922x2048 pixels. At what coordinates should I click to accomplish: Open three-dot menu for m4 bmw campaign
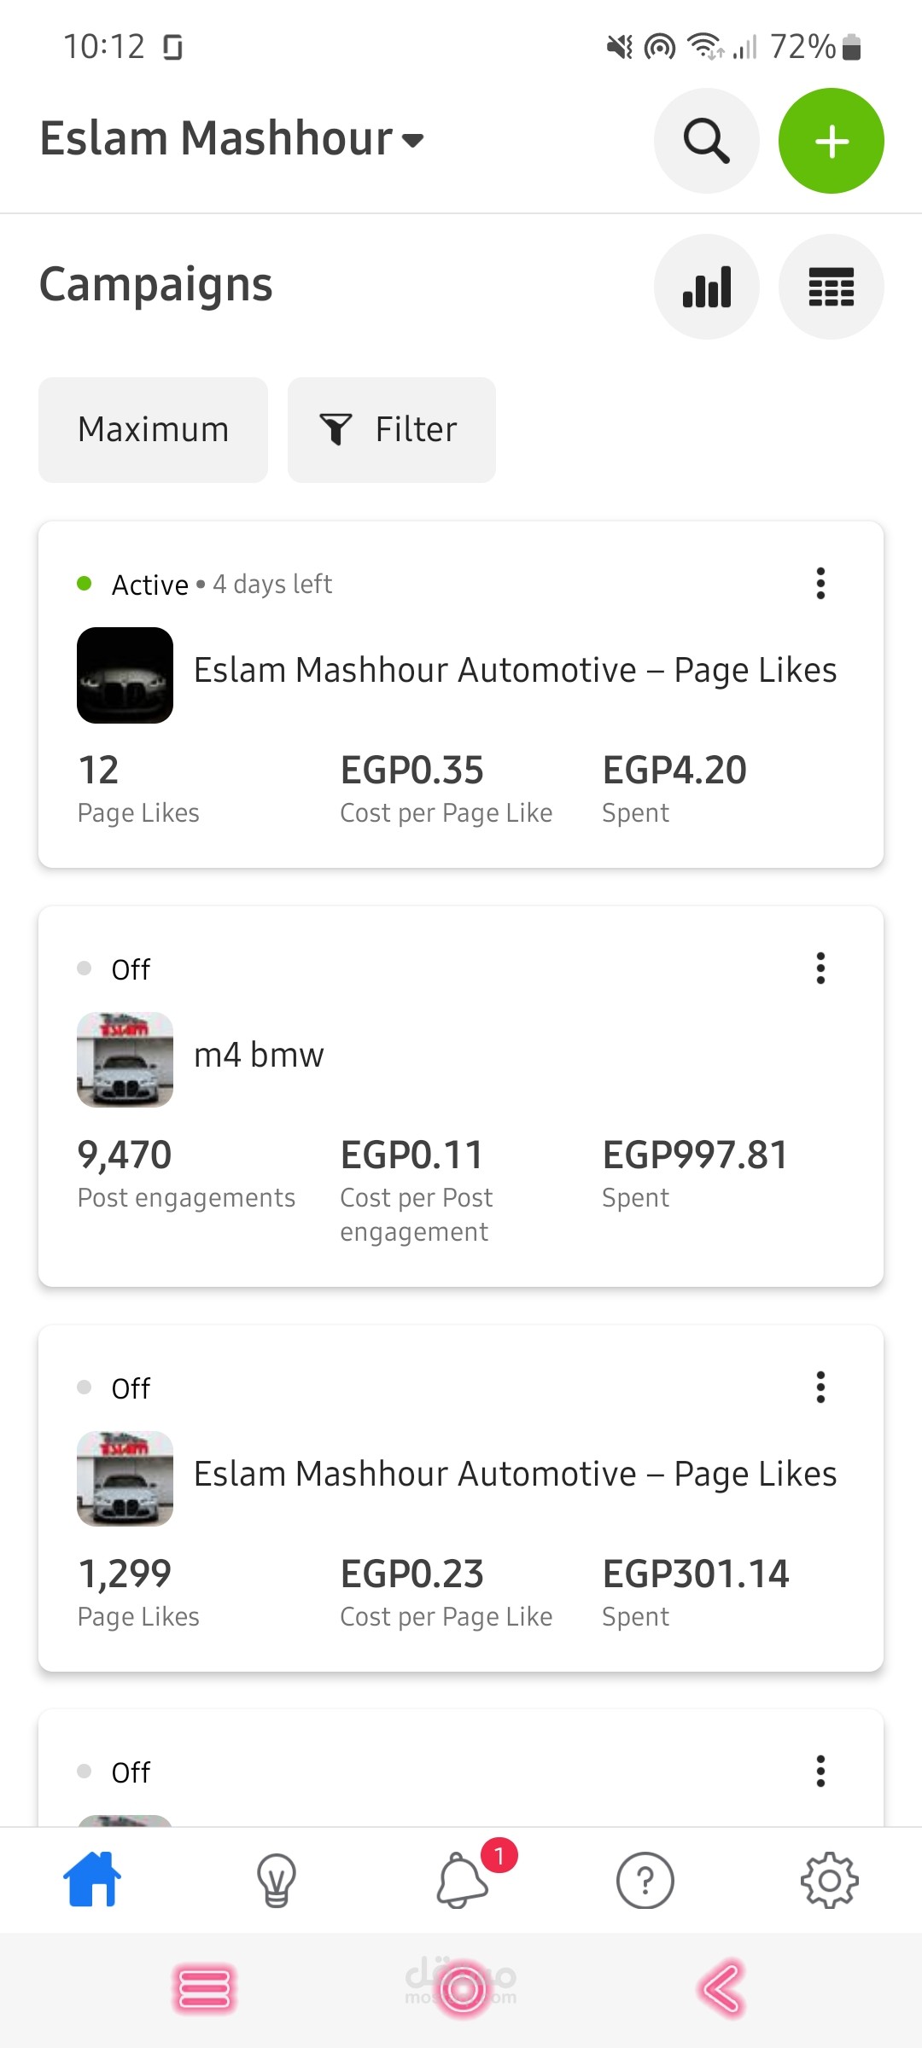tap(820, 969)
